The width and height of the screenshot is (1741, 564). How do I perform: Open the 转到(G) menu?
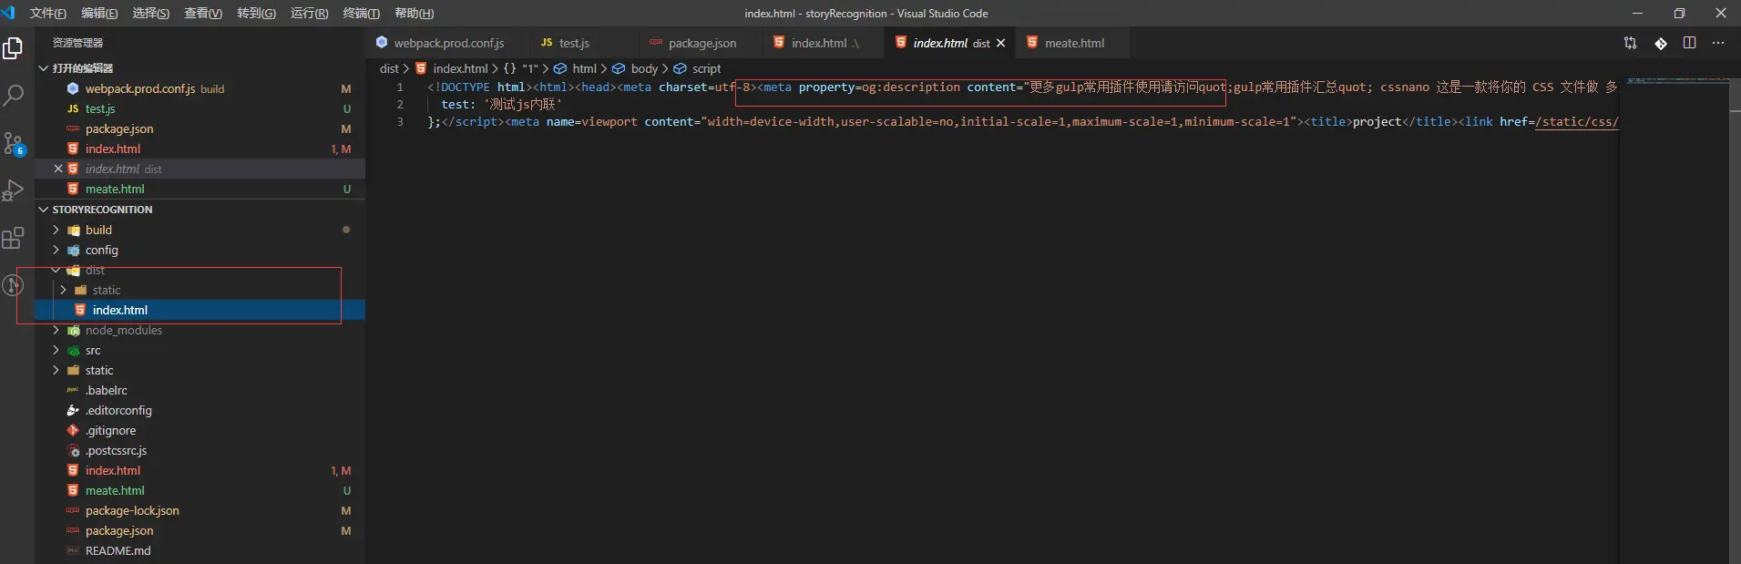pyautogui.click(x=256, y=13)
